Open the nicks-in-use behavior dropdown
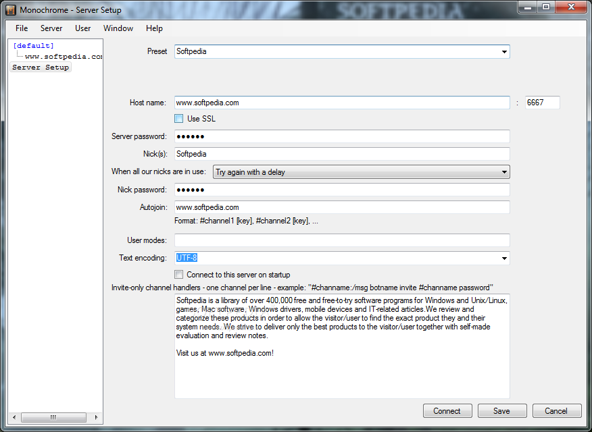 click(x=362, y=172)
